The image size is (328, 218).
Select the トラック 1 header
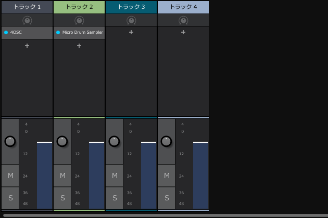tap(27, 7)
